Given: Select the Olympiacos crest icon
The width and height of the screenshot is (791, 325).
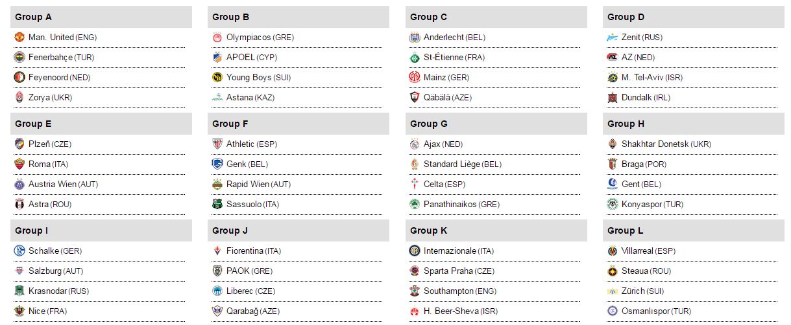Looking at the screenshot, I should (217, 38).
